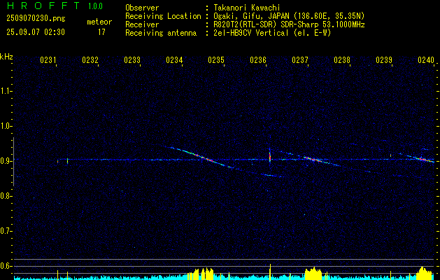Click the yellow power peak below 0237
Viewport: 440px width, 280px height.
pos(313,273)
